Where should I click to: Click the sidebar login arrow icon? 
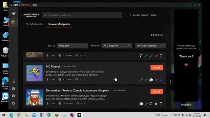coord(13,81)
